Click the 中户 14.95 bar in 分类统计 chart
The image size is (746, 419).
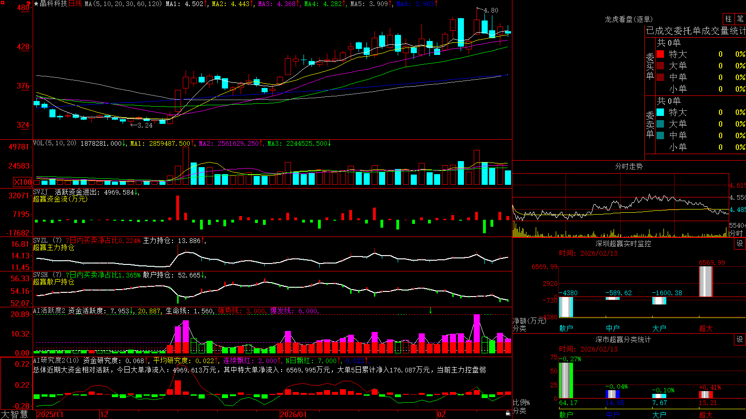click(613, 394)
